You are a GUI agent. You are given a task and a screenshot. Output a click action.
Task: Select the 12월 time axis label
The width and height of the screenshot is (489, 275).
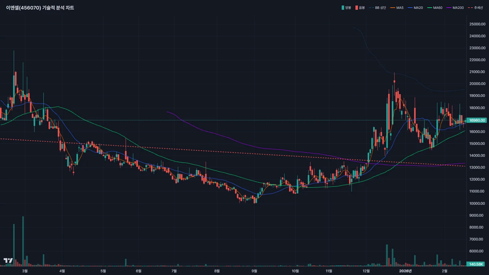pyautogui.click(x=366, y=271)
